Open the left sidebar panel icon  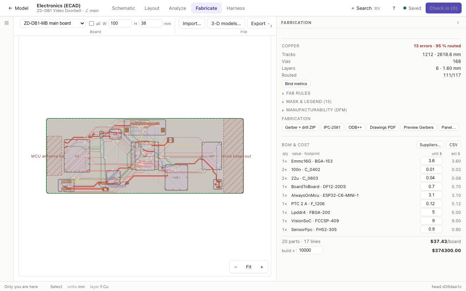[7, 23]
